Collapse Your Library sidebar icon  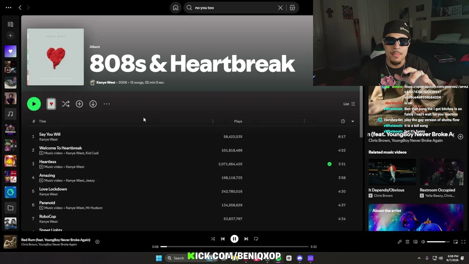pyautogui.click(x=10, y=24)
